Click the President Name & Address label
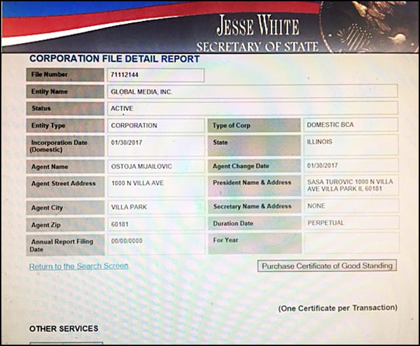 (x=255, y=186)
